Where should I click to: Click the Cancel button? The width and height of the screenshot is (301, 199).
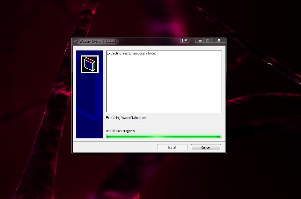pyautogui.click(x=206, y=147)
